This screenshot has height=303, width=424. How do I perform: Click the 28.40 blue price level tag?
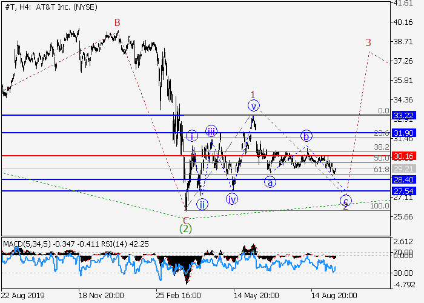404,179
